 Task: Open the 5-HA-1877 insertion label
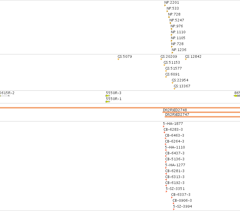click(x=173, y=124)
